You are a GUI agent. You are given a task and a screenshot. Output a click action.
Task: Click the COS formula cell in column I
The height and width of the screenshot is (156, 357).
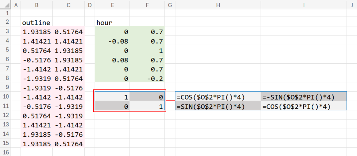coord(303,106)
